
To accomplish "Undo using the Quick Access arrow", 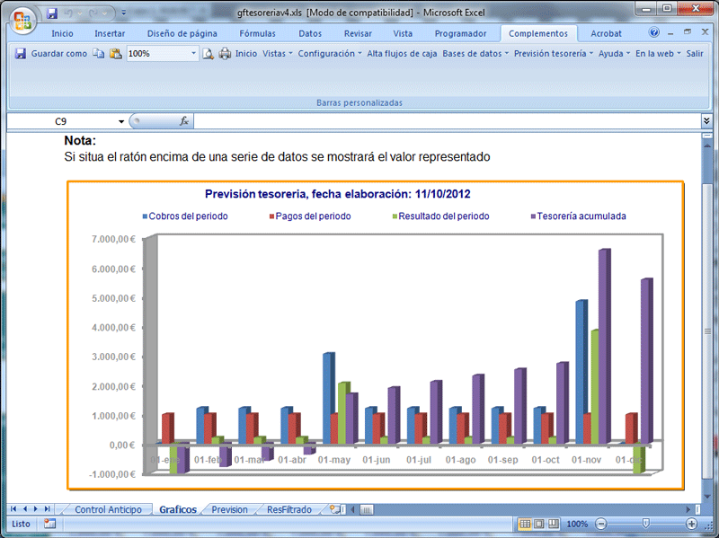I will (x=69, y=13).
